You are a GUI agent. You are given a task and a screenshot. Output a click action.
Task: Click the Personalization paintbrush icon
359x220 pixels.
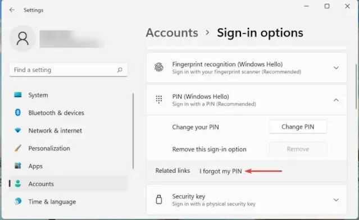point(18,148)
